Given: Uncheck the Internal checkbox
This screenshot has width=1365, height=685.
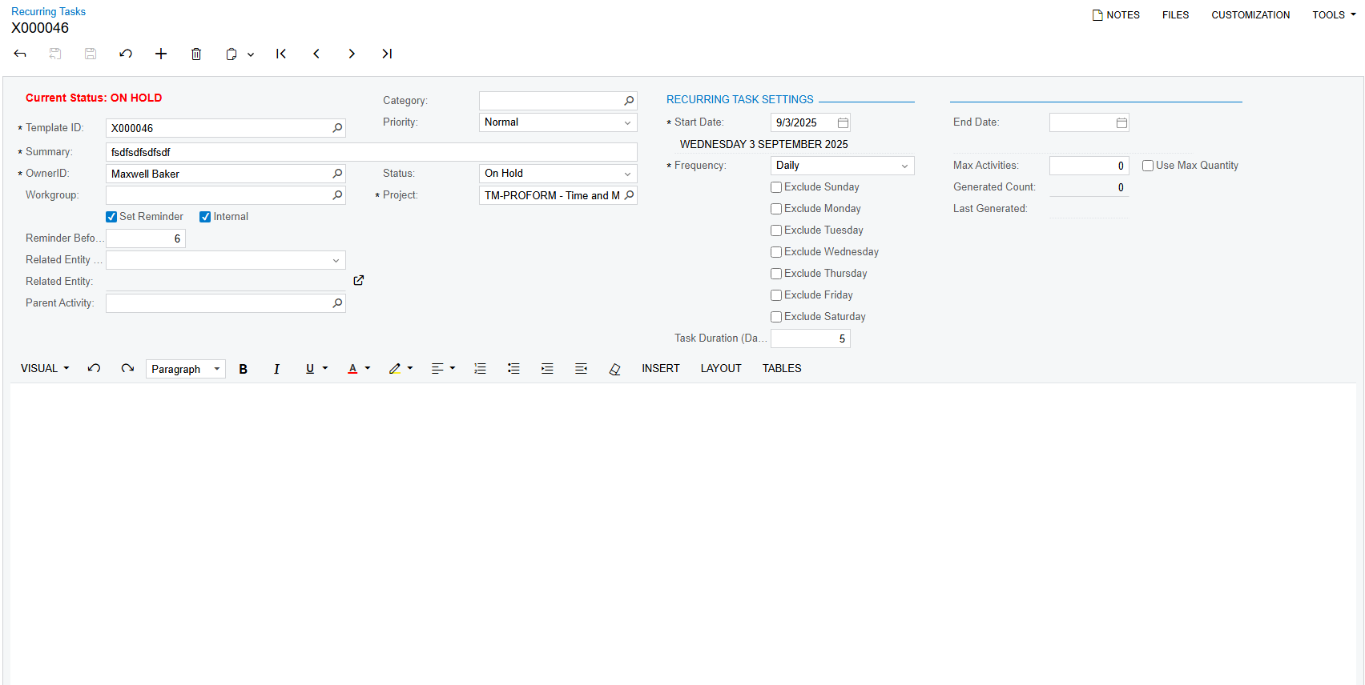Looking at the screenshot, I should point(205,217).
